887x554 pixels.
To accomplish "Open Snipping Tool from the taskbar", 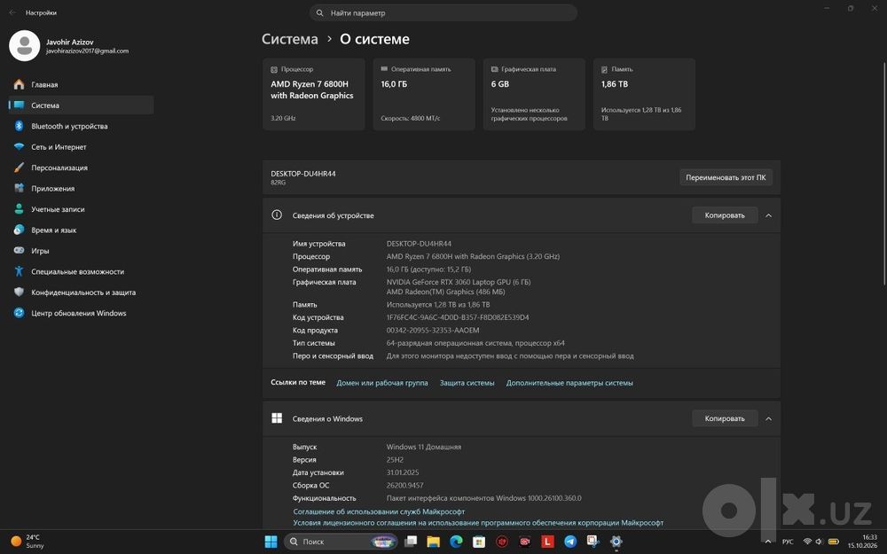I will [593, 542].
